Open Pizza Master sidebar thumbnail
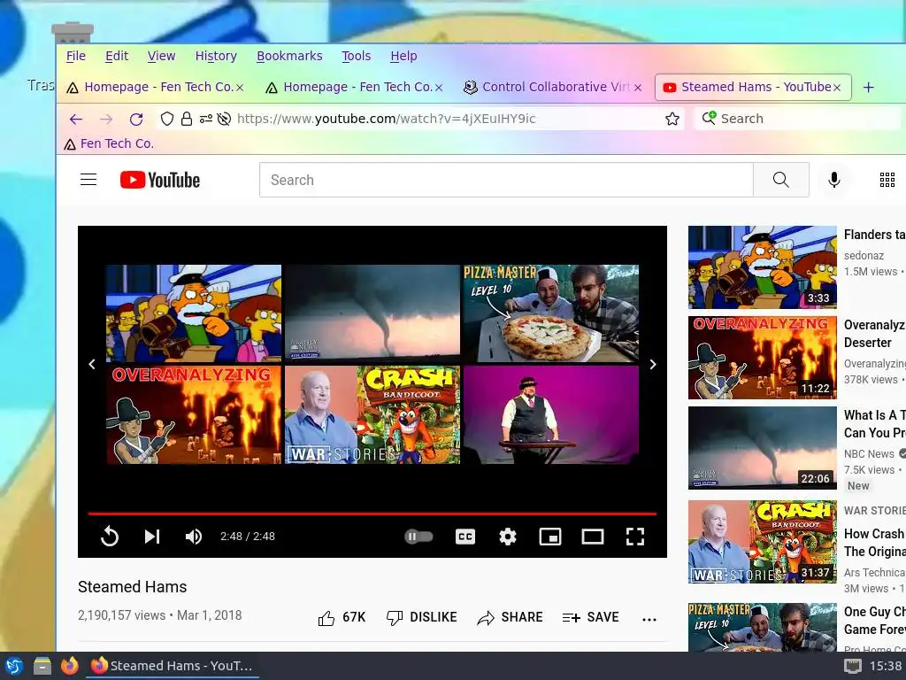The height and width of the screenshot is (680, 906). [762, 628]
